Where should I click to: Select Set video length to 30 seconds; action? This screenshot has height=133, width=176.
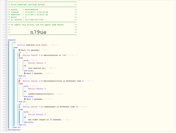pos(45,120)
